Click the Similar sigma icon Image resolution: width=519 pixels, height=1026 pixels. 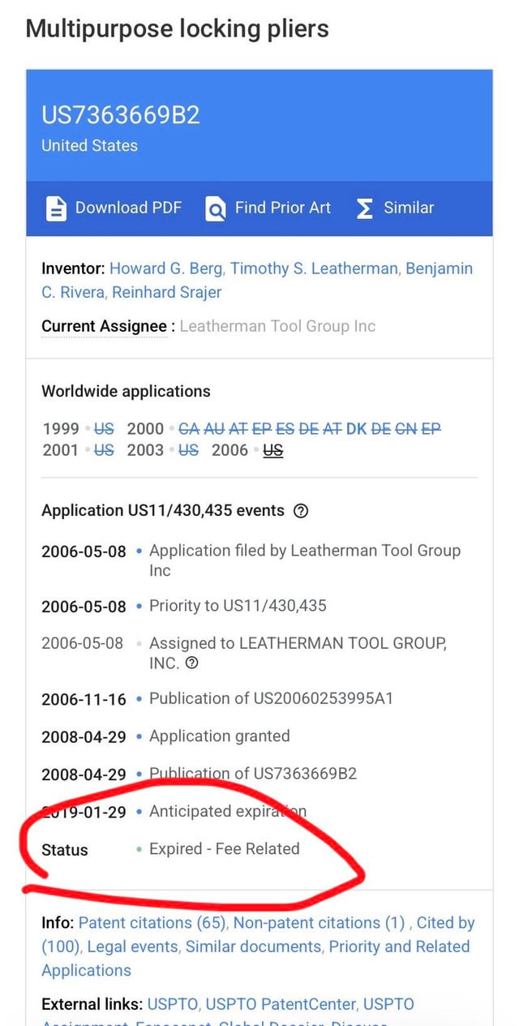pyautogui.click(x=365, y=208)
